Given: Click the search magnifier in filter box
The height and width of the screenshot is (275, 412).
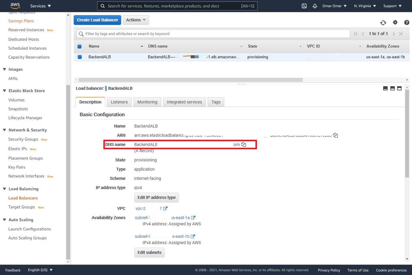Looking at the screenshot, I should click(81, 34).
